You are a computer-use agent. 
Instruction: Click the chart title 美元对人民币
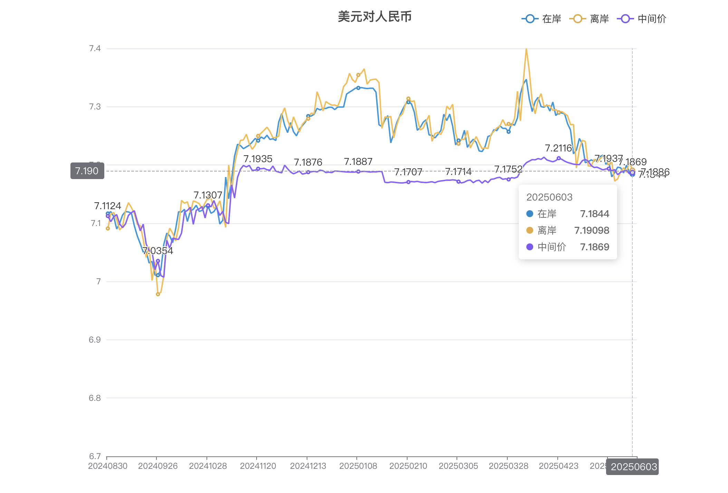(x=374, y=17)
